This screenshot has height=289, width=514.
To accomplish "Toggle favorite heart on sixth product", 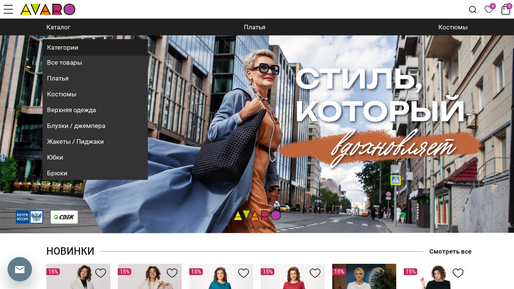I will coord(458,273).
